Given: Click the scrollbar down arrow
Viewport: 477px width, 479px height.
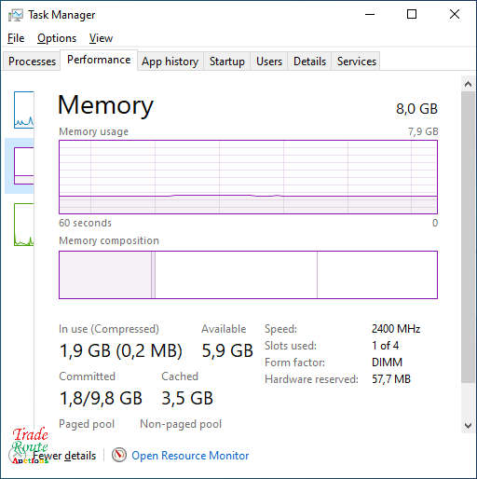Looking at the screenshot, I should pos(468,425).
